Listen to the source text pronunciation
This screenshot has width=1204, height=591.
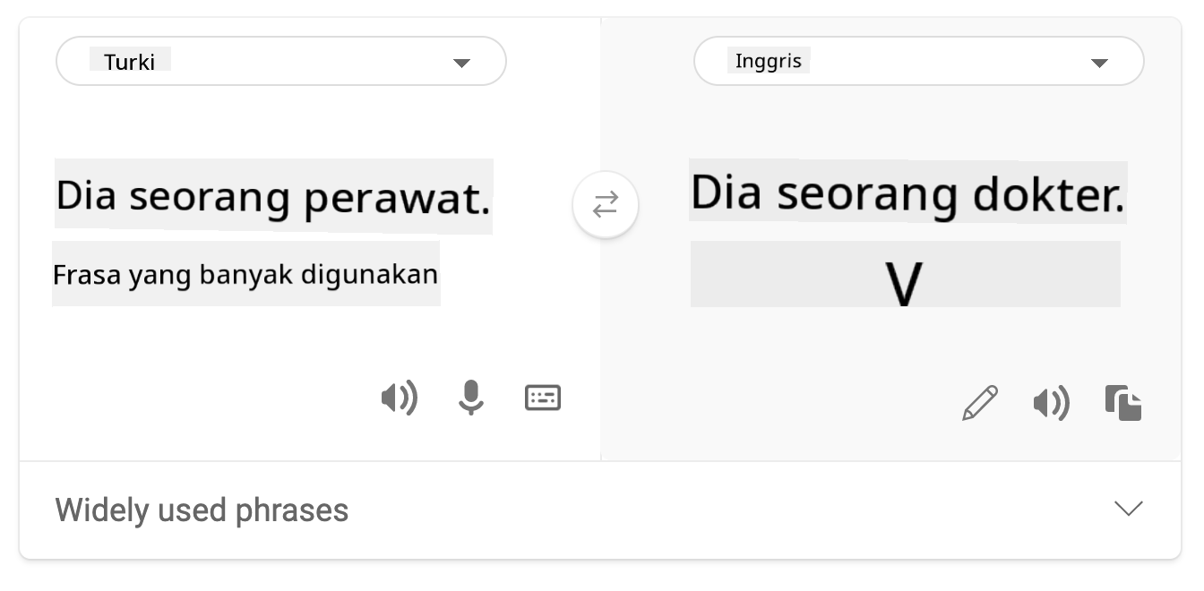tap(399, 398)
